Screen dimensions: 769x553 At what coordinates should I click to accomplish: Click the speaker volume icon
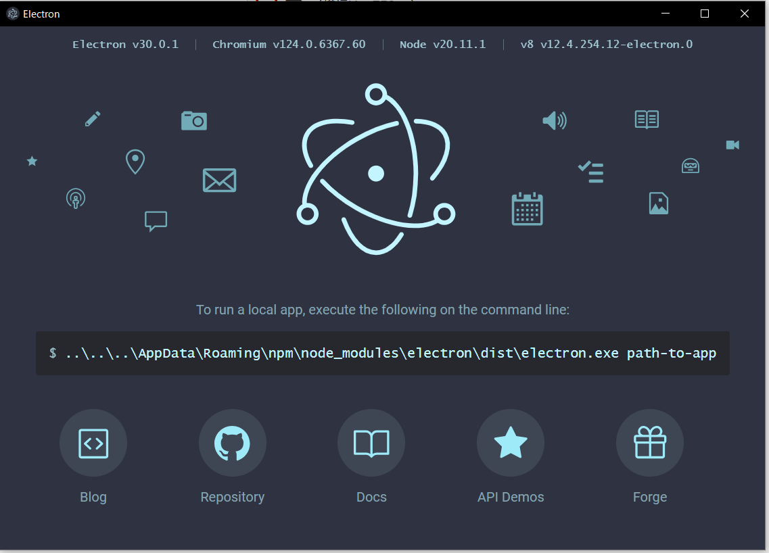[x=555, y=120]
